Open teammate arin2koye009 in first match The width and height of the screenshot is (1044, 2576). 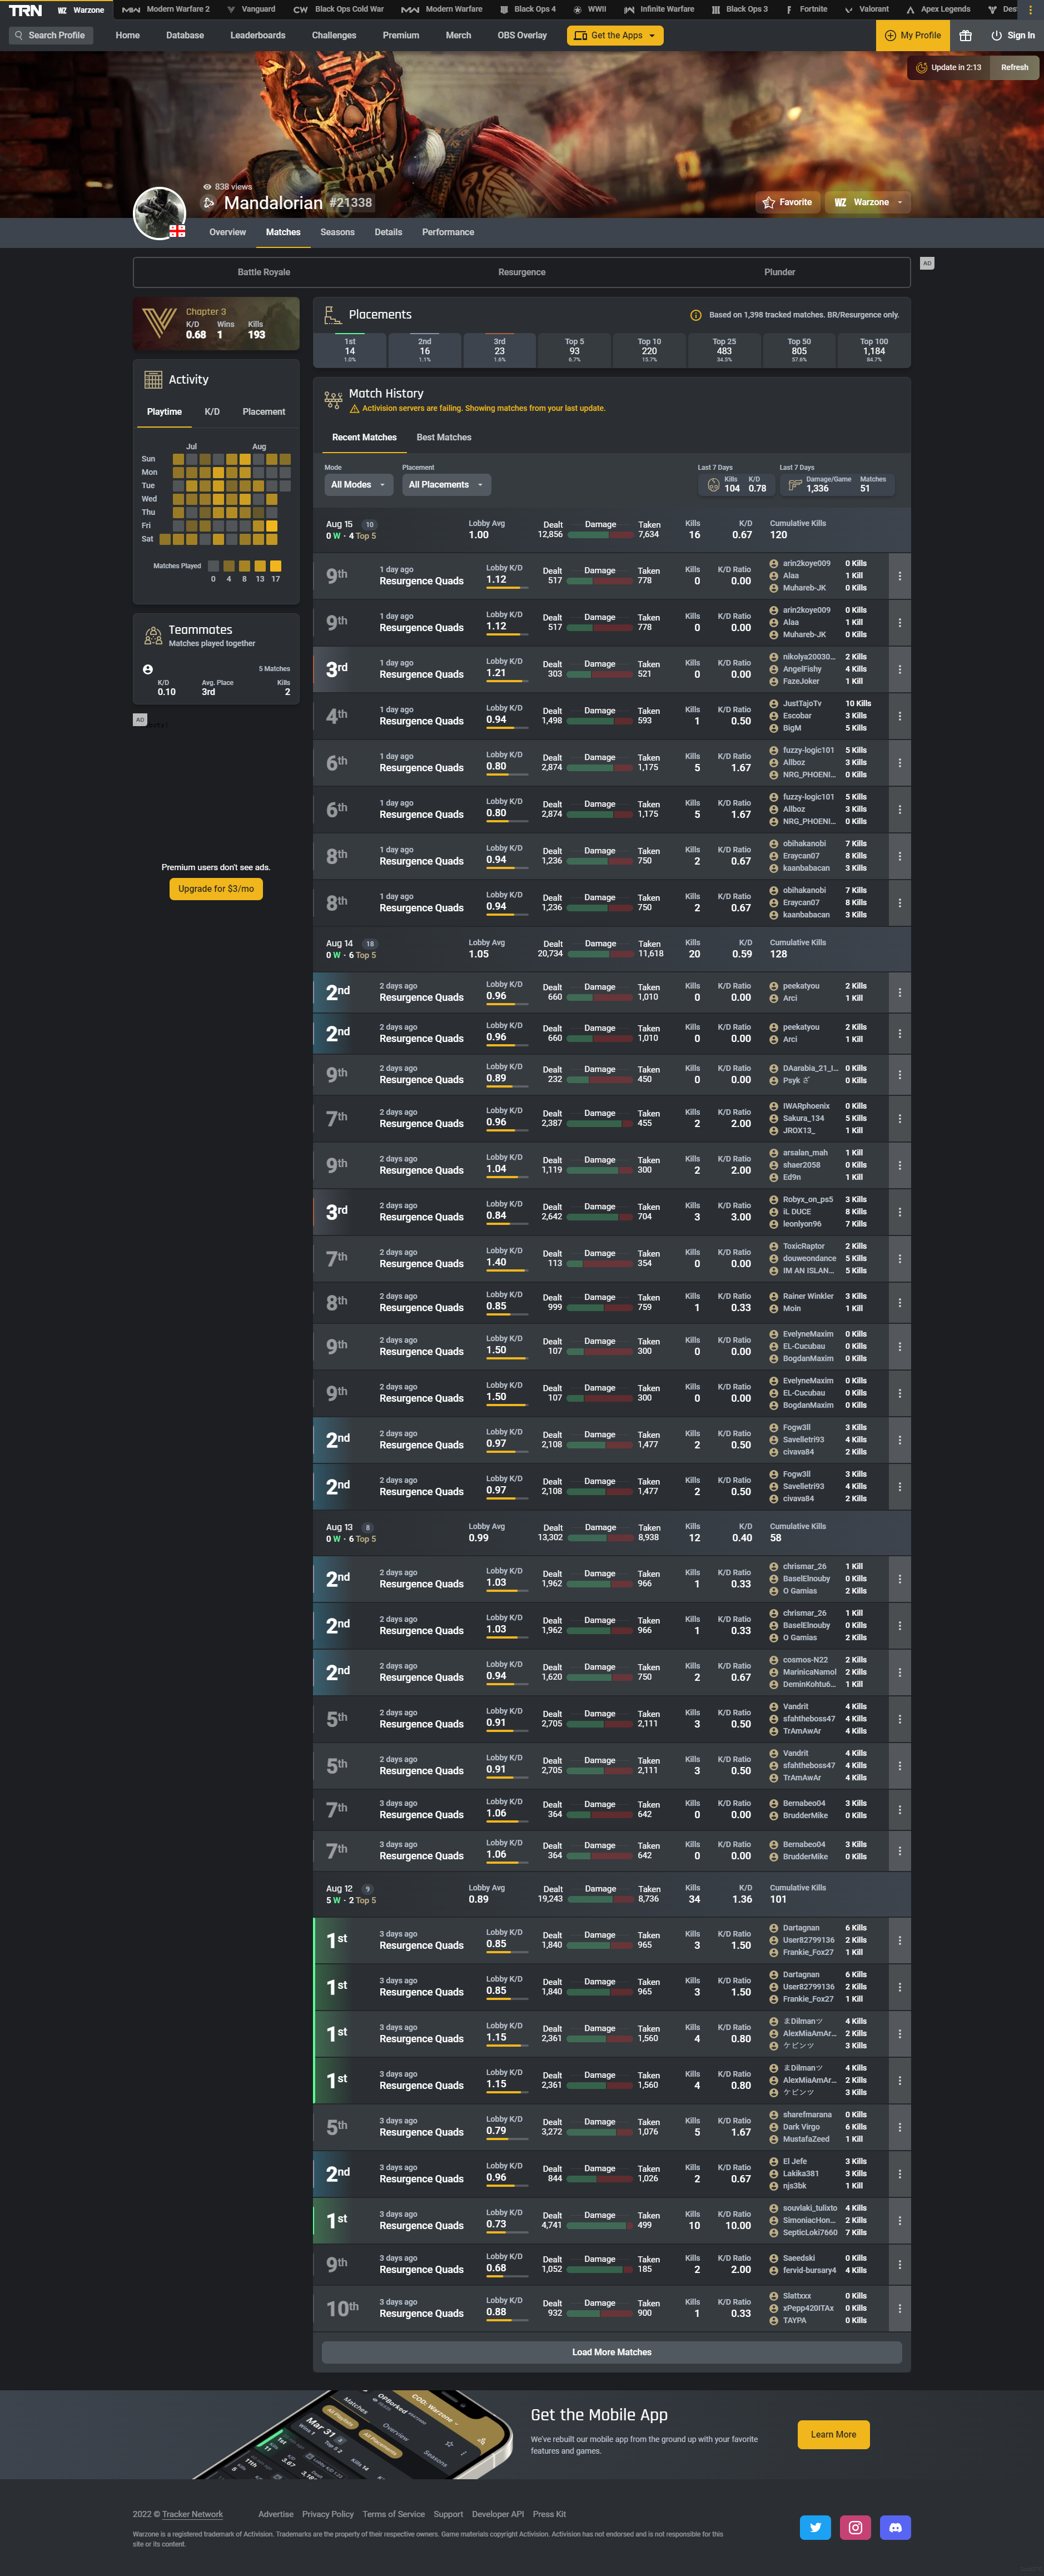[806, 563]
